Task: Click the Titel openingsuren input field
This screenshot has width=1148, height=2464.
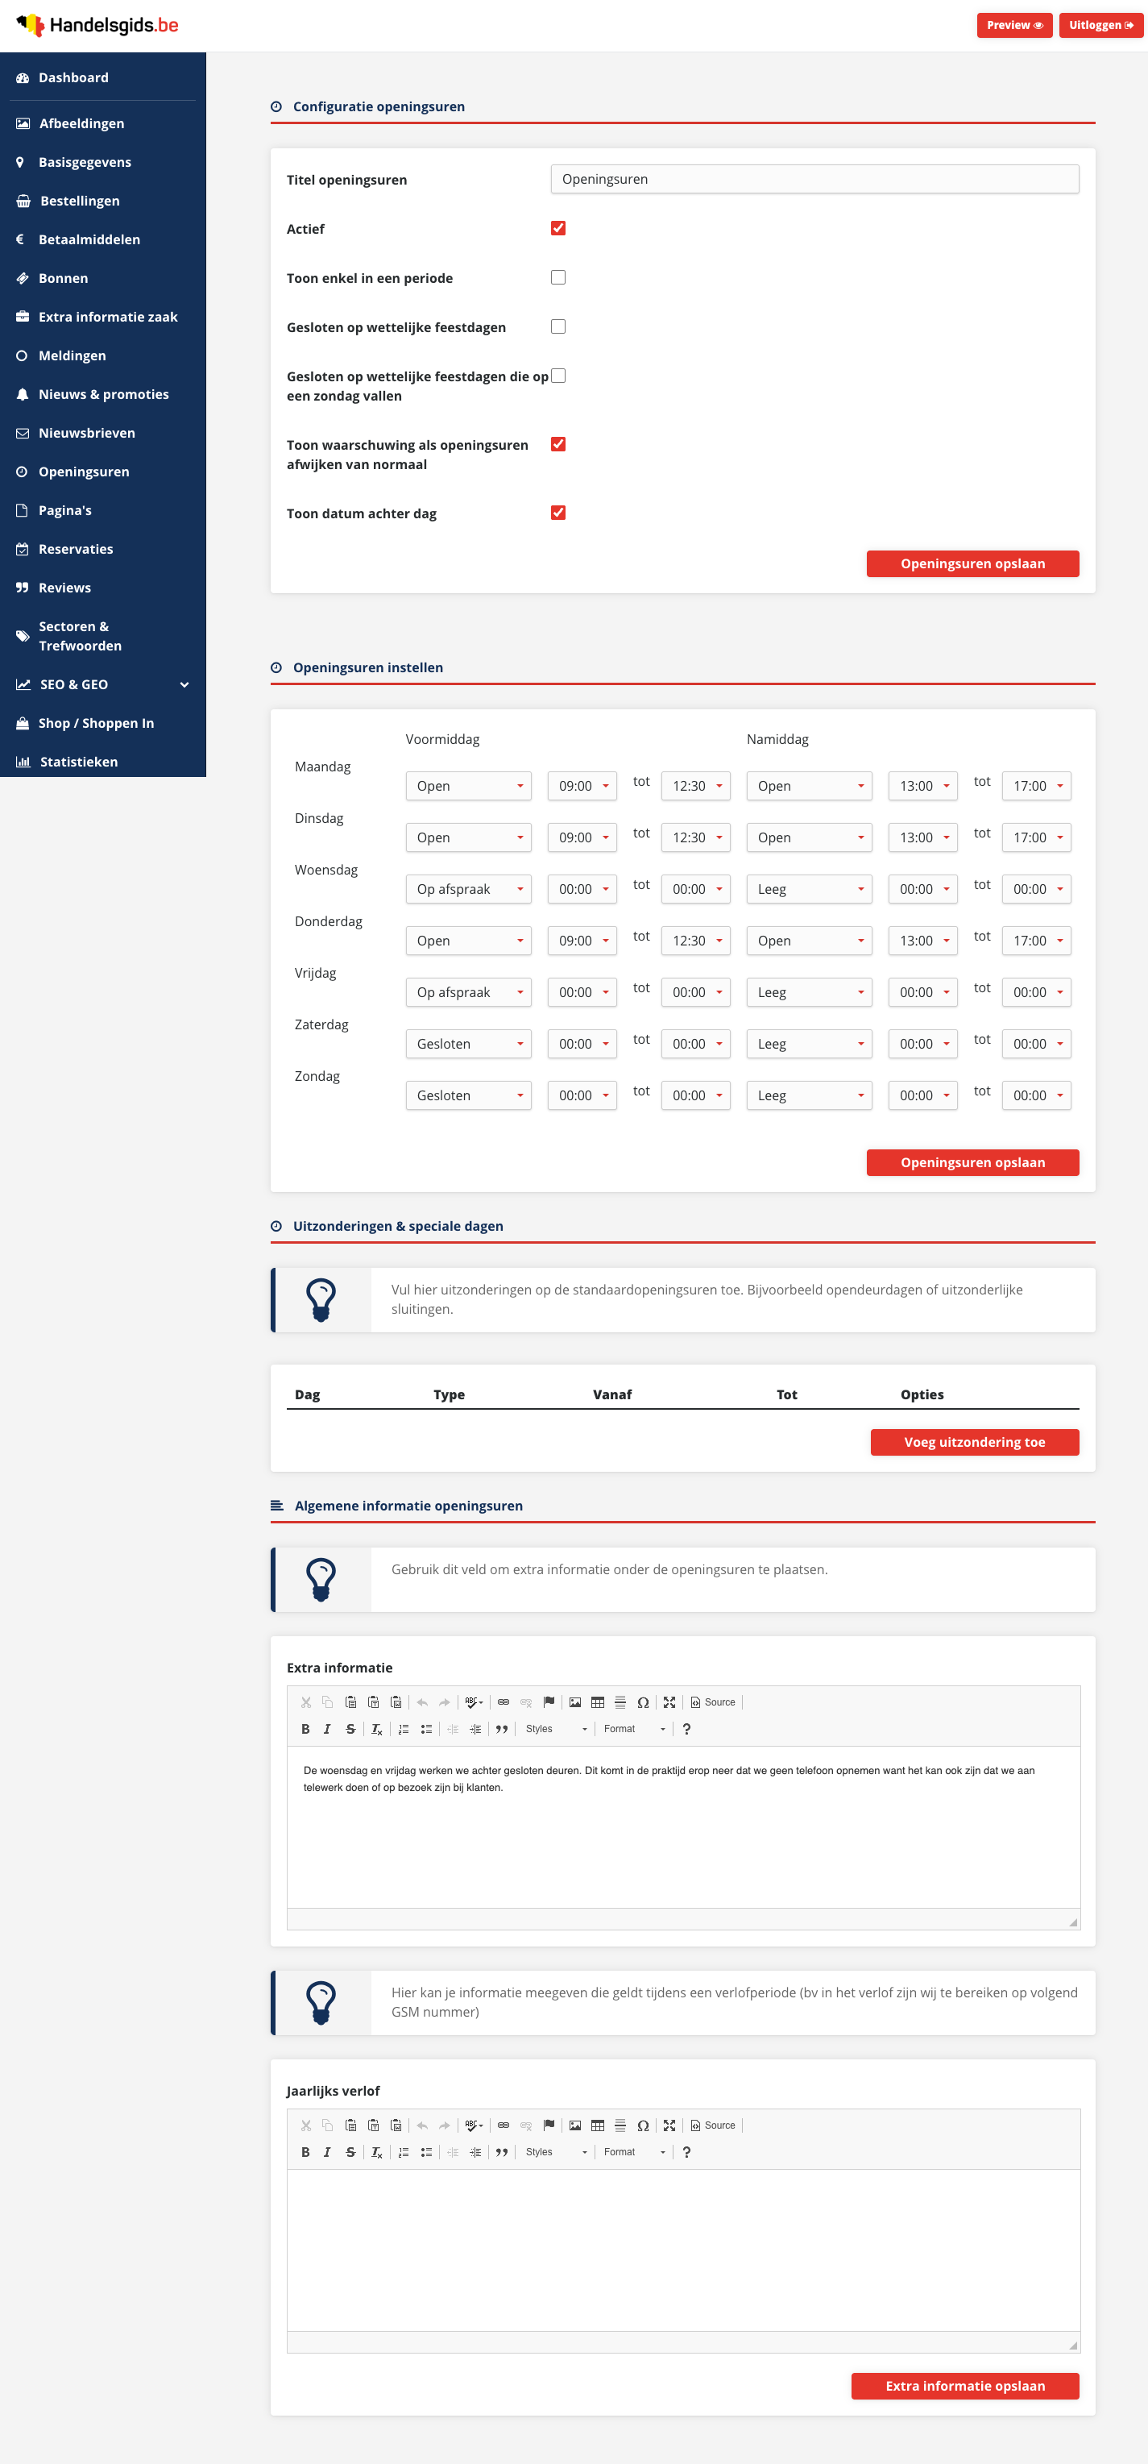Action: [x=814, y=179]
